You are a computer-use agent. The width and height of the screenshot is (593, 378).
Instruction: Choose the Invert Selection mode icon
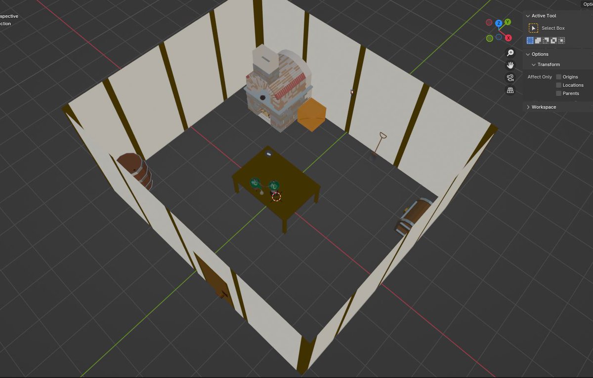[554, 40]
